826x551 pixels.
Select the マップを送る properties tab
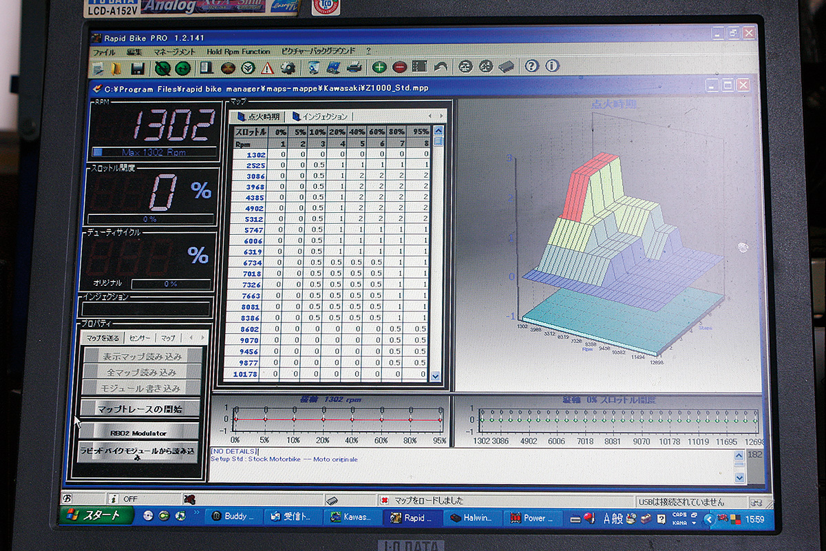[x=104, y=338]
